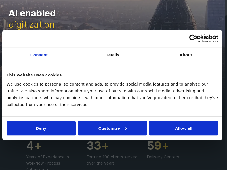Switch to the Consent tab
The height and width of the screenshot is (170, 227).
point(39,55)
